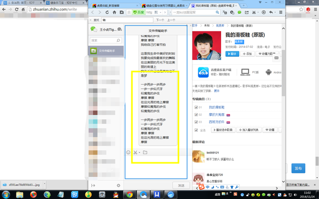Toggle checkbox for track 02 摩的大飚客
Image resolution: width=319 pixels, height=199 pixels.
pos(196,115)
